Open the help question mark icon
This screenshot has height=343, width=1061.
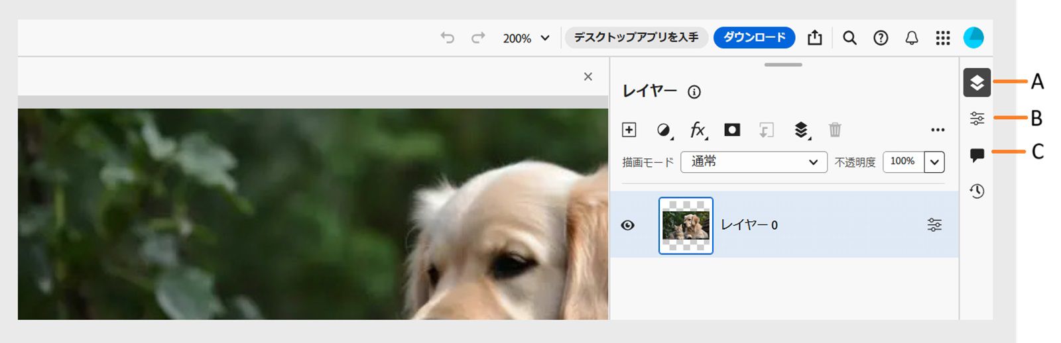[881, 38]
